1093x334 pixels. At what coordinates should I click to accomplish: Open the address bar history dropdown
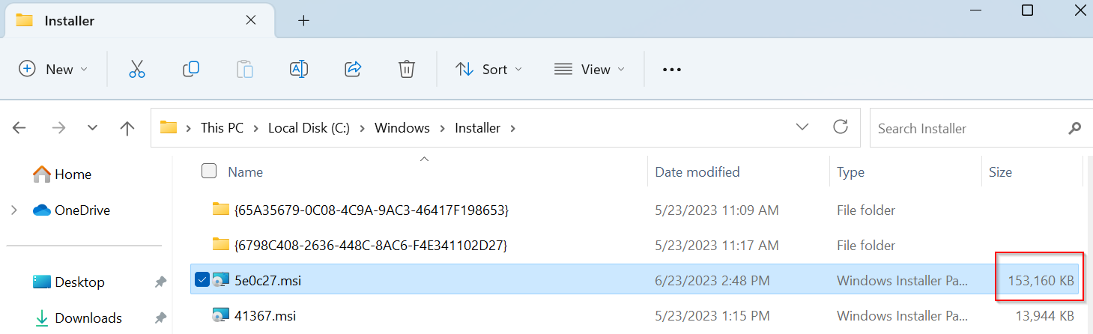[x=802, y=127]
